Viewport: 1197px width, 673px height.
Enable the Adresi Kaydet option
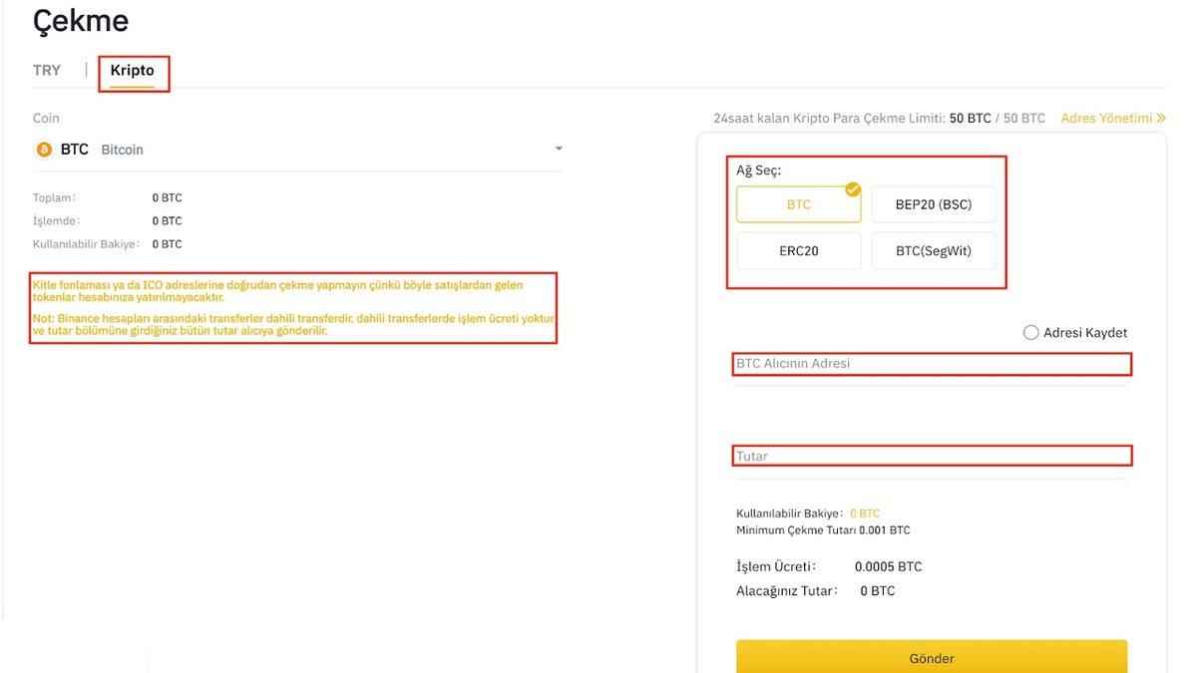pyautogui.click(x=1030, y=332)
